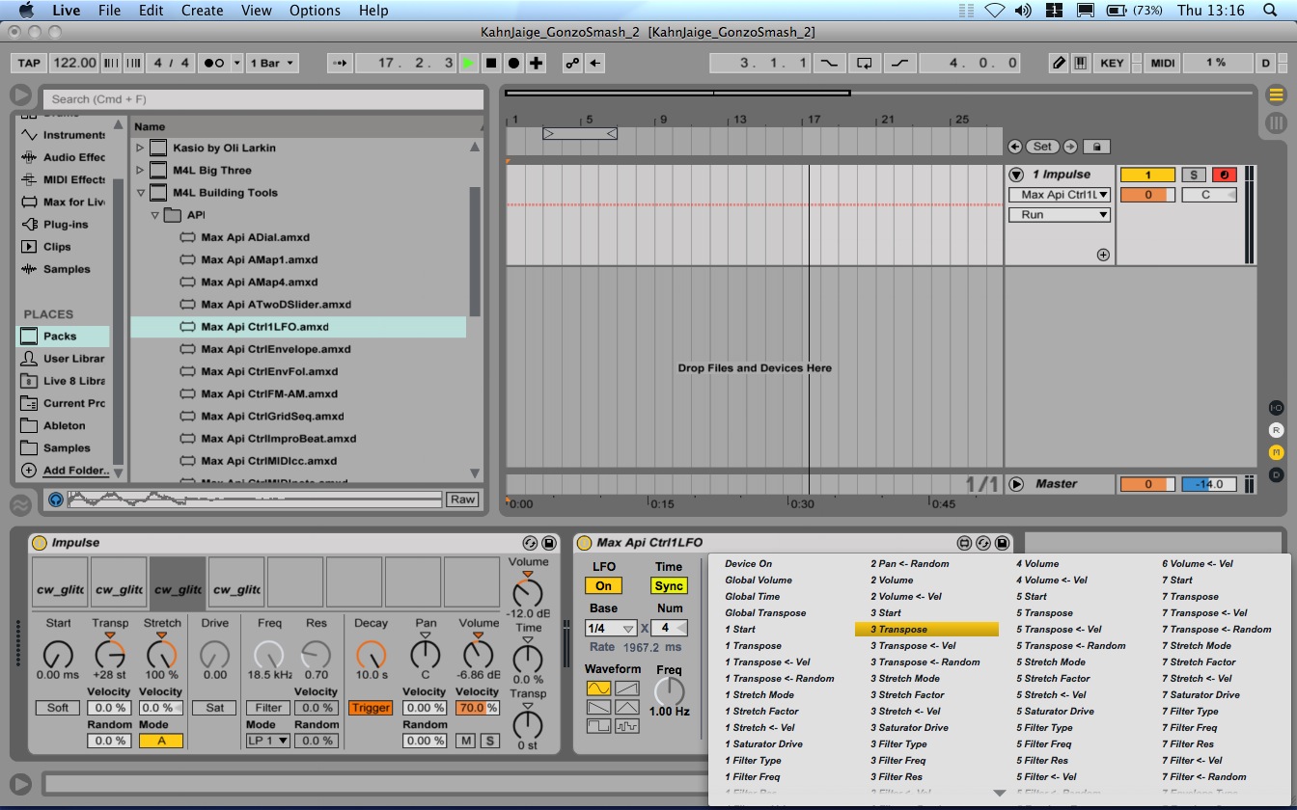Arm the 1 Impulse track for recording
1297x810 pixels.
coord(1224,175)
